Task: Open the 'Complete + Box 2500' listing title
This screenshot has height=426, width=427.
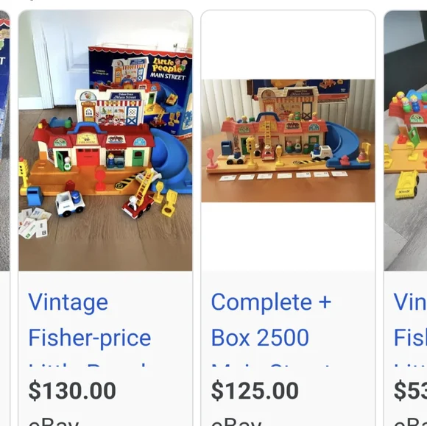Action: point(271,320)
